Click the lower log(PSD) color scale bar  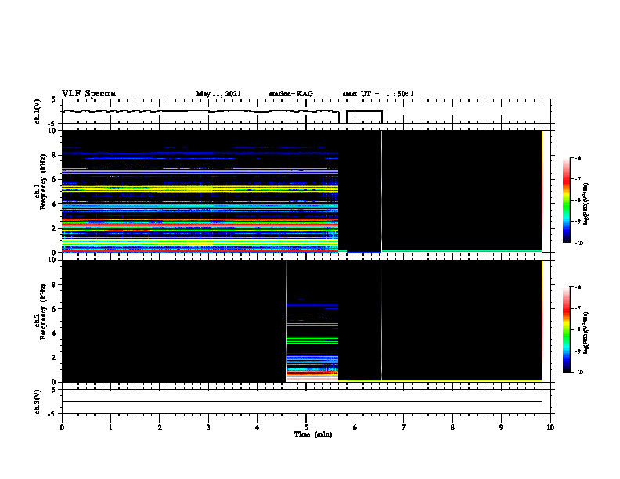(566, 330)
